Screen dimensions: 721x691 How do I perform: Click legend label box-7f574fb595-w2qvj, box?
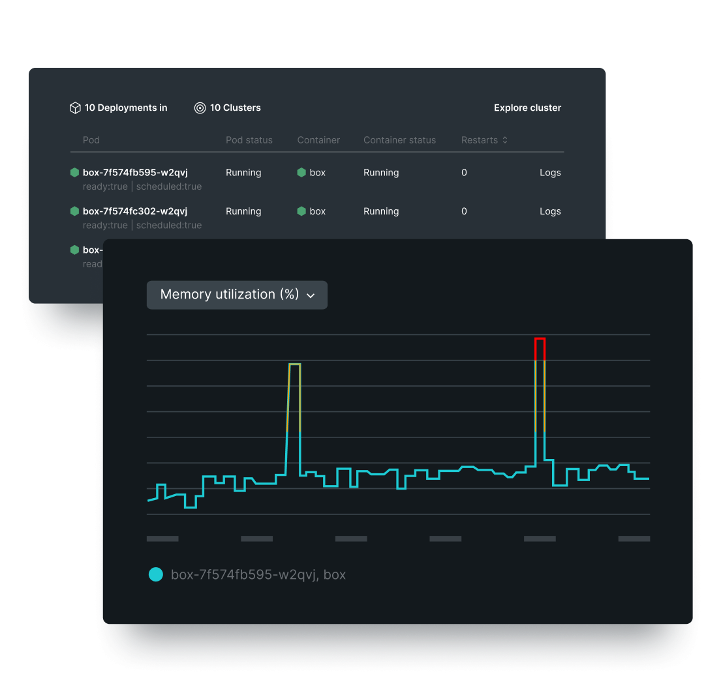tap(258, 575)
